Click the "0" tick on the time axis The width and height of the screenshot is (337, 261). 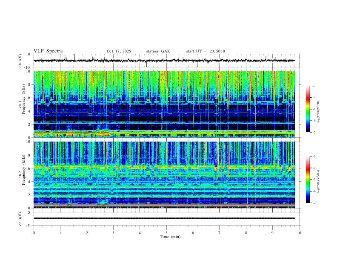click(34, 233)
